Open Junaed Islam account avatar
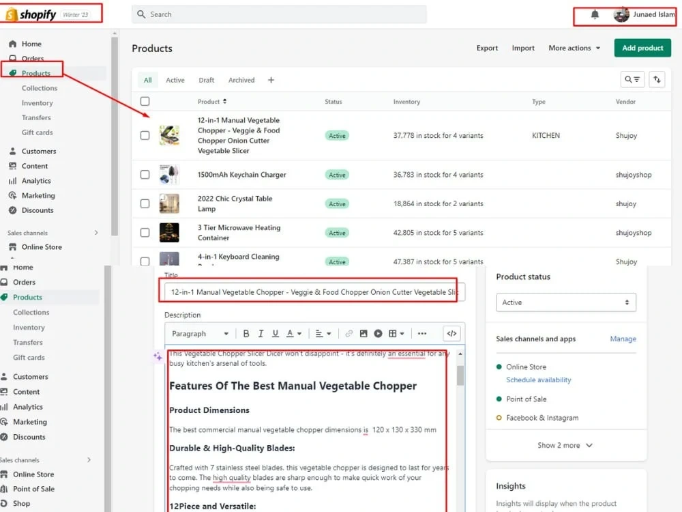 tap(621, 14)
